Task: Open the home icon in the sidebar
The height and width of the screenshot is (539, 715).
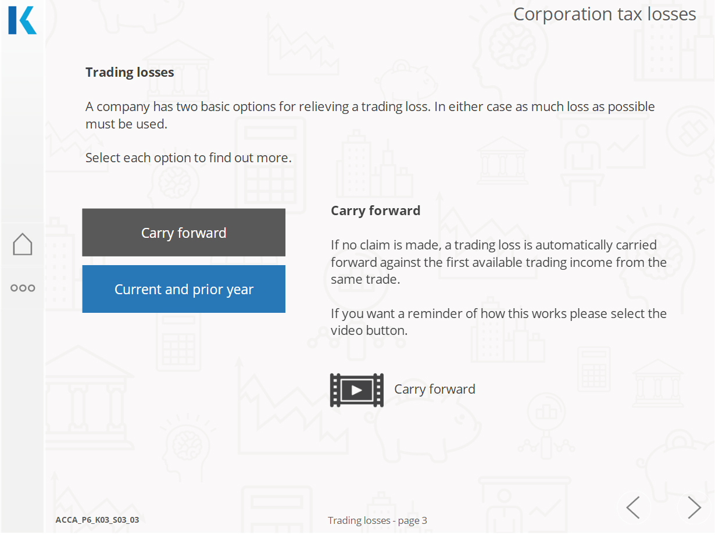Action: (x=22, y=244)
